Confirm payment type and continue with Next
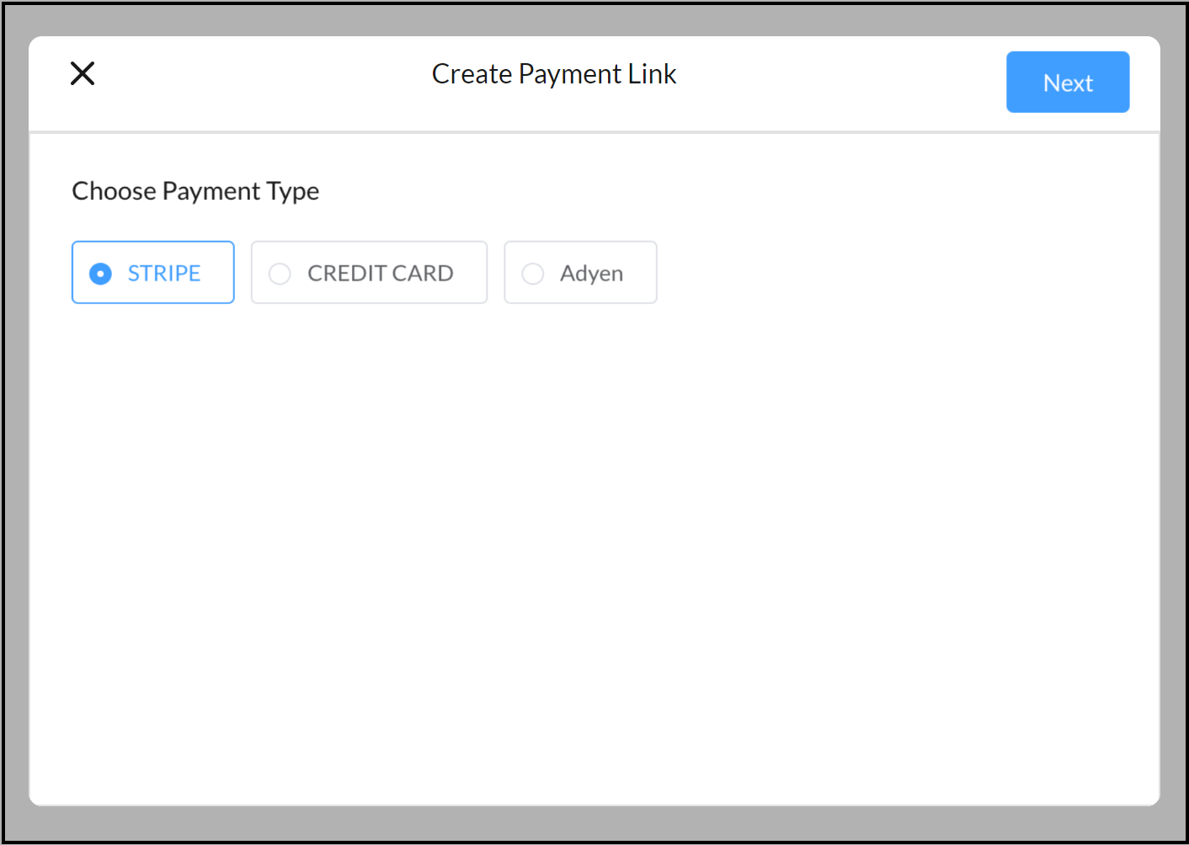This screenshot has height=845, width=1189. pos(1068,82)
